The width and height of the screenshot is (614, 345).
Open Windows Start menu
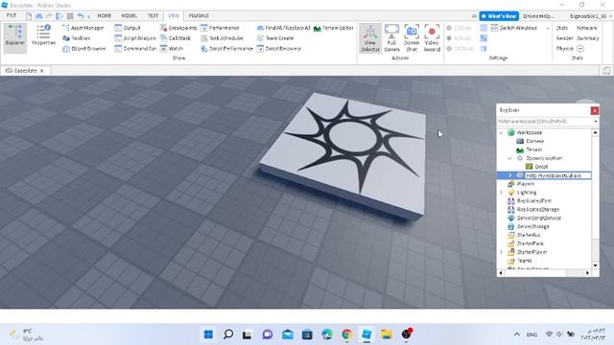[209, 334]
